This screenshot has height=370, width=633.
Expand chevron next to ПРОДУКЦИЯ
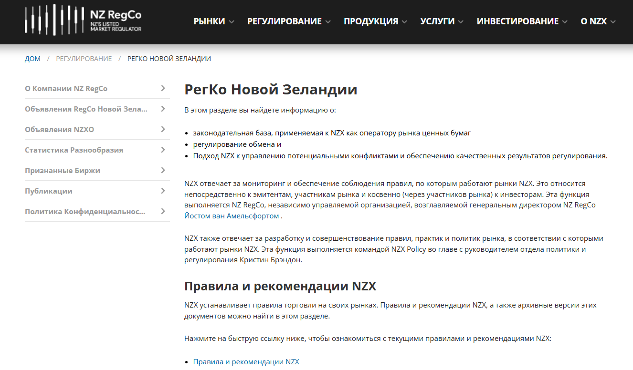point(404,22)
